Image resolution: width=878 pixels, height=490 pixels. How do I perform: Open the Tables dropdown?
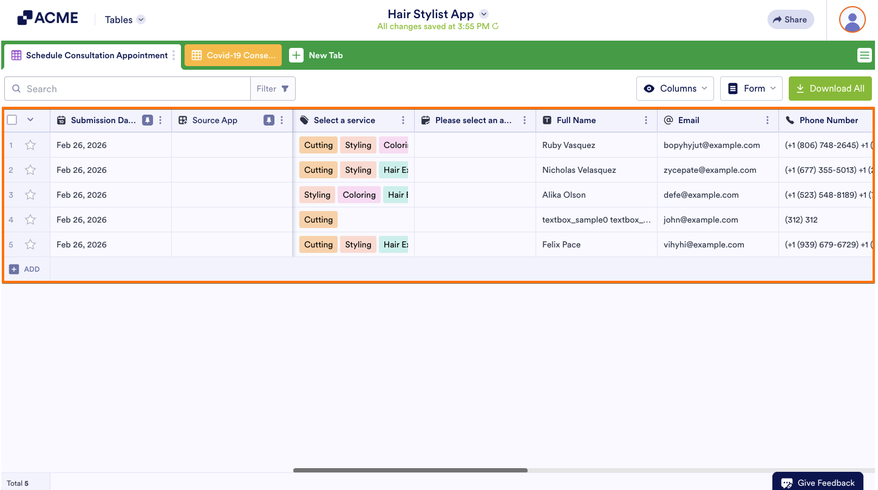(x=124, y=19)
